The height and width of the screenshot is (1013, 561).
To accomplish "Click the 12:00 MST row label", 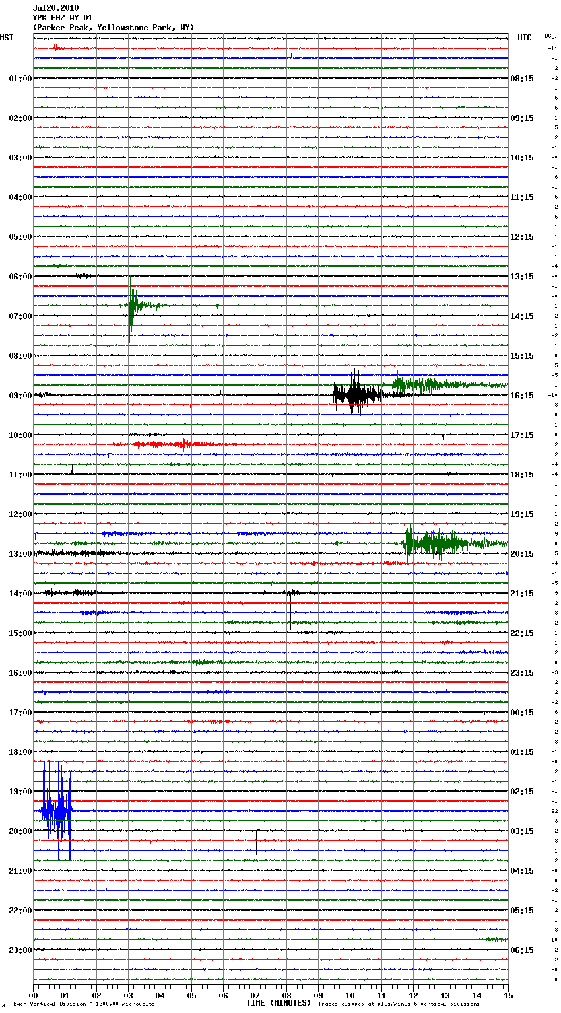I will (x=20, y=514).
